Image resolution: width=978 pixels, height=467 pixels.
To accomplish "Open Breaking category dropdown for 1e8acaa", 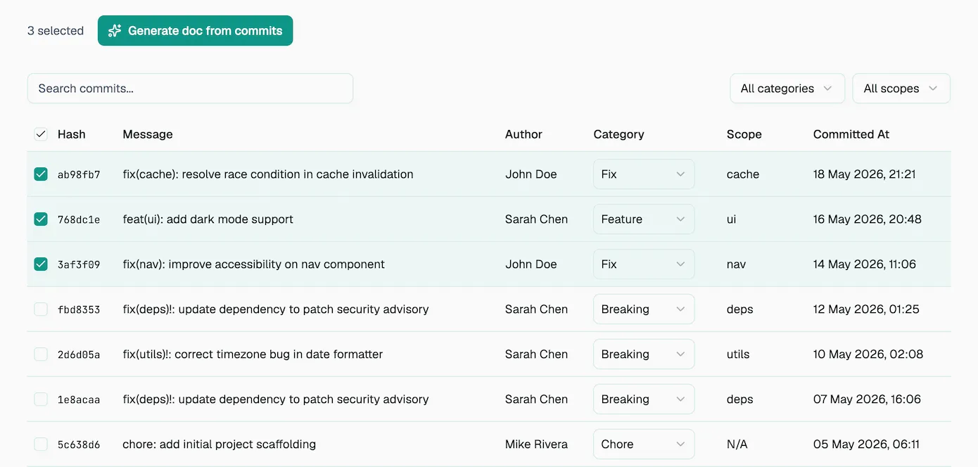I will pos(644,399).
